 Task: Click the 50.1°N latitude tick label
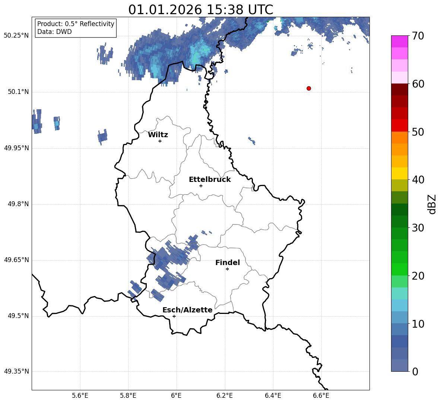(x=16, y=92)
